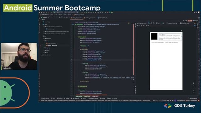Open the TODO tool window
The image size is (201, 113).
tap(53, 98)
